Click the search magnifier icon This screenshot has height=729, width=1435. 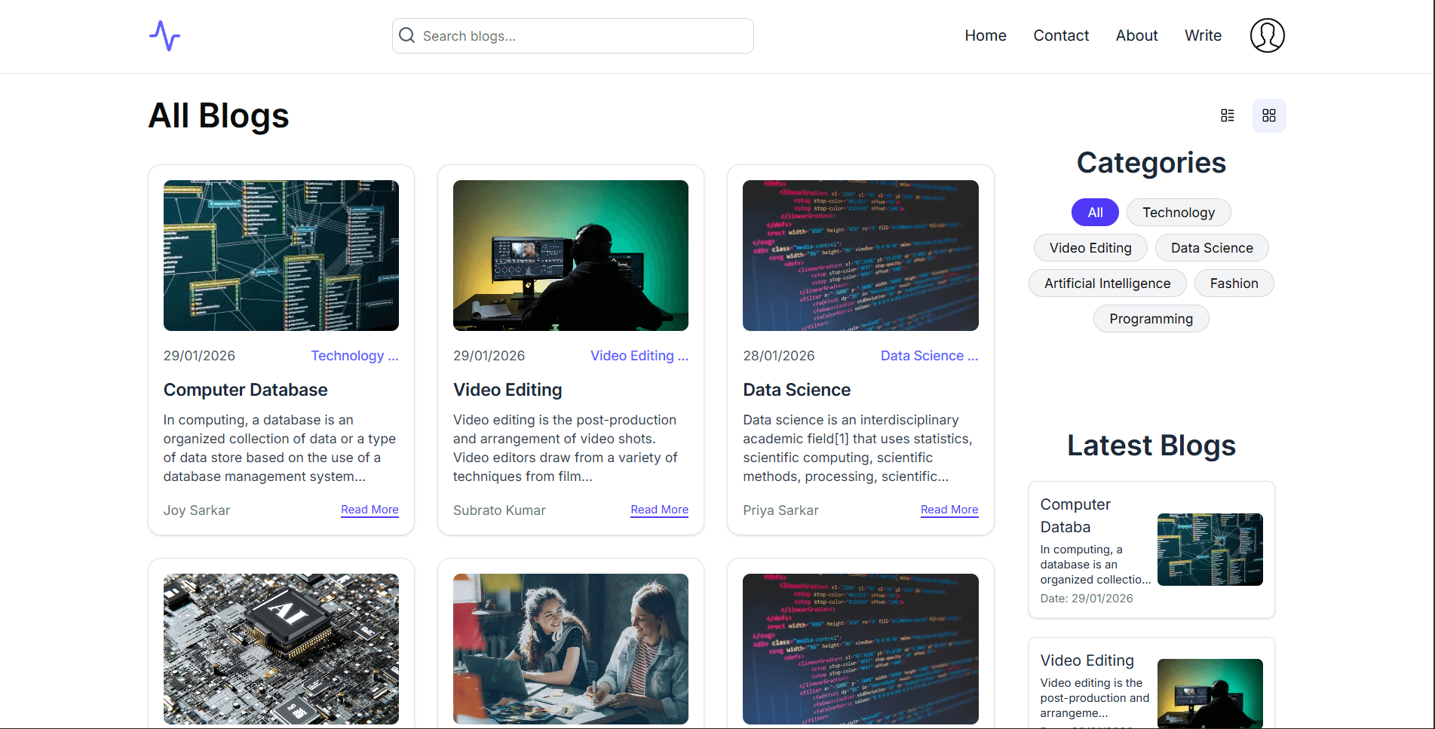pyautogui.click(x=406, y=35)
